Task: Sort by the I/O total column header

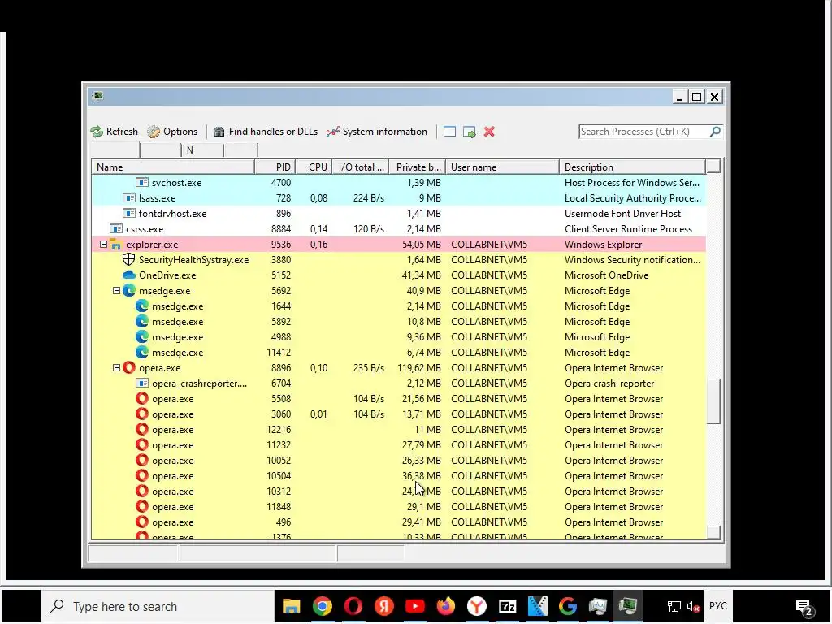Action: click(x=361, y=167)
